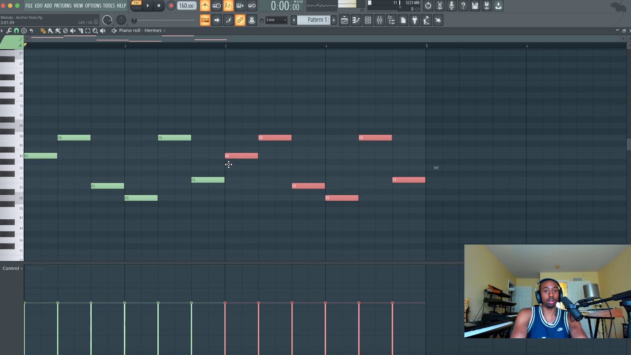Click the main pitch knob

(x=121, y=20)
